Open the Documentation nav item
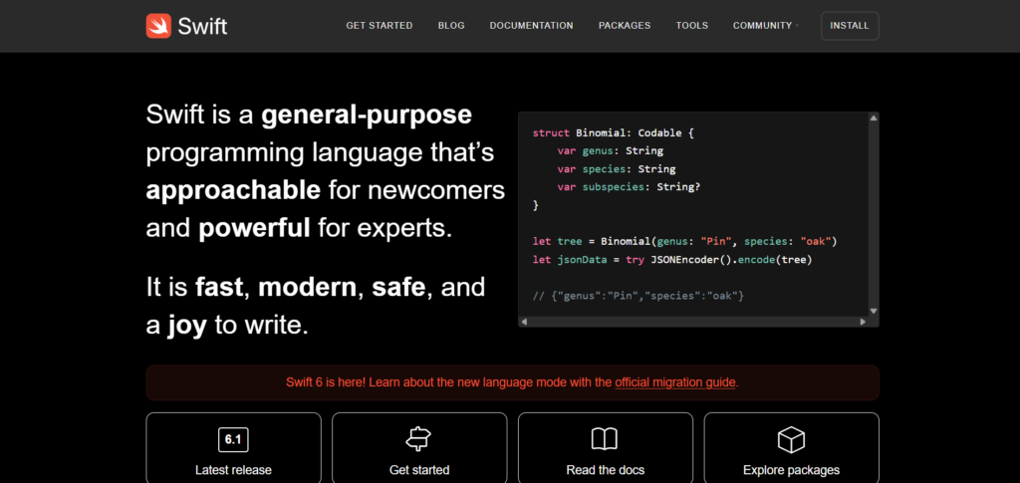This screenshot has width=1020, height=483. (532, 26)
